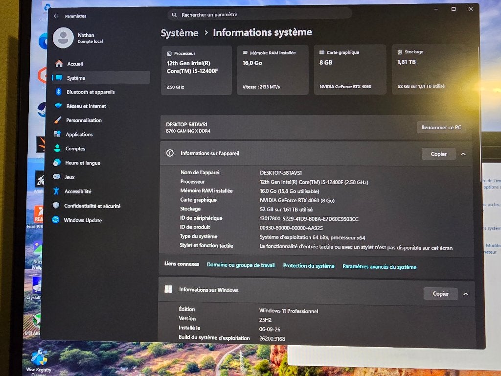
Task: Click the Comptes person icon
Action: pos(57,148)
